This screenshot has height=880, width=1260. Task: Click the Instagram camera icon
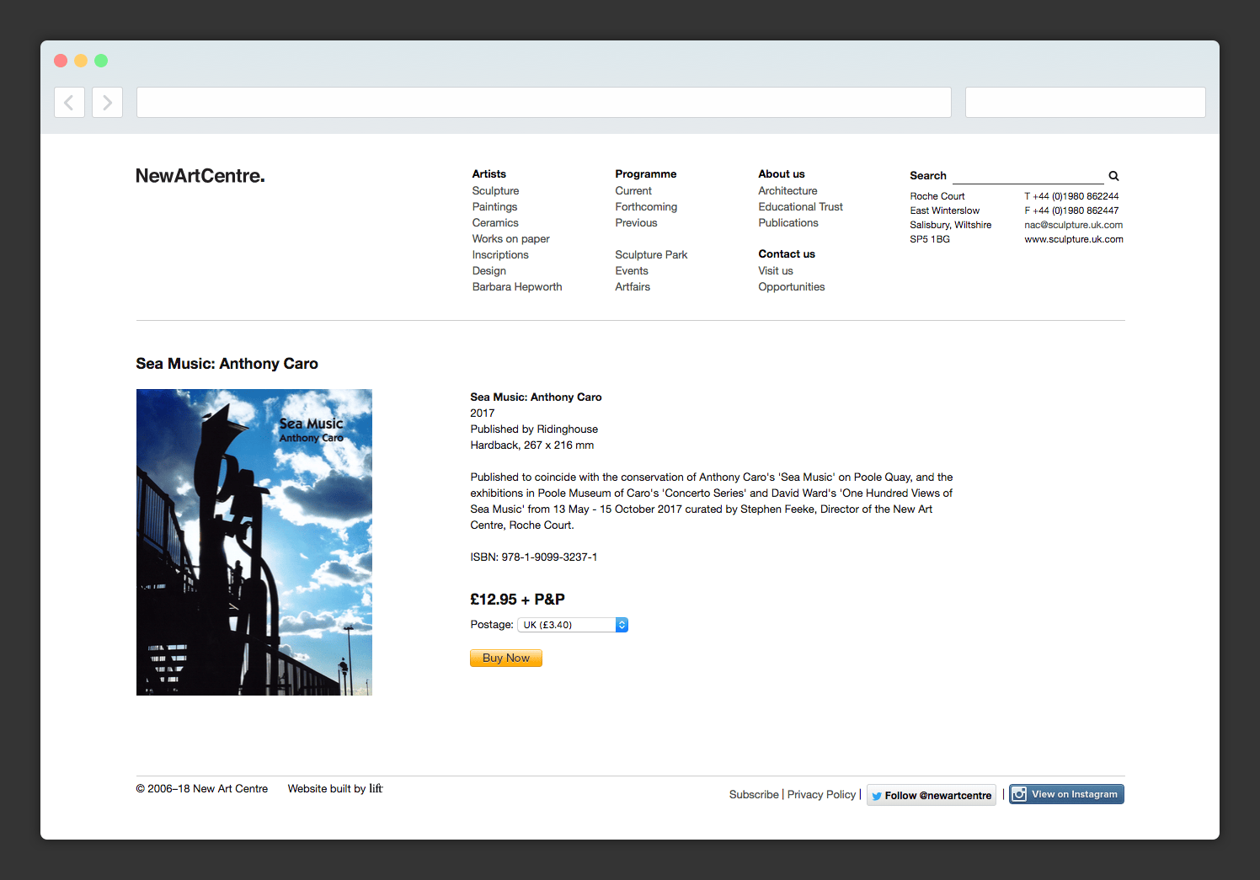(1019, 794)
